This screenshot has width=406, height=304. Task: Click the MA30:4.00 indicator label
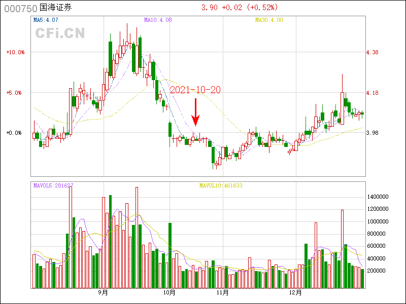click(x=269, y=20)
